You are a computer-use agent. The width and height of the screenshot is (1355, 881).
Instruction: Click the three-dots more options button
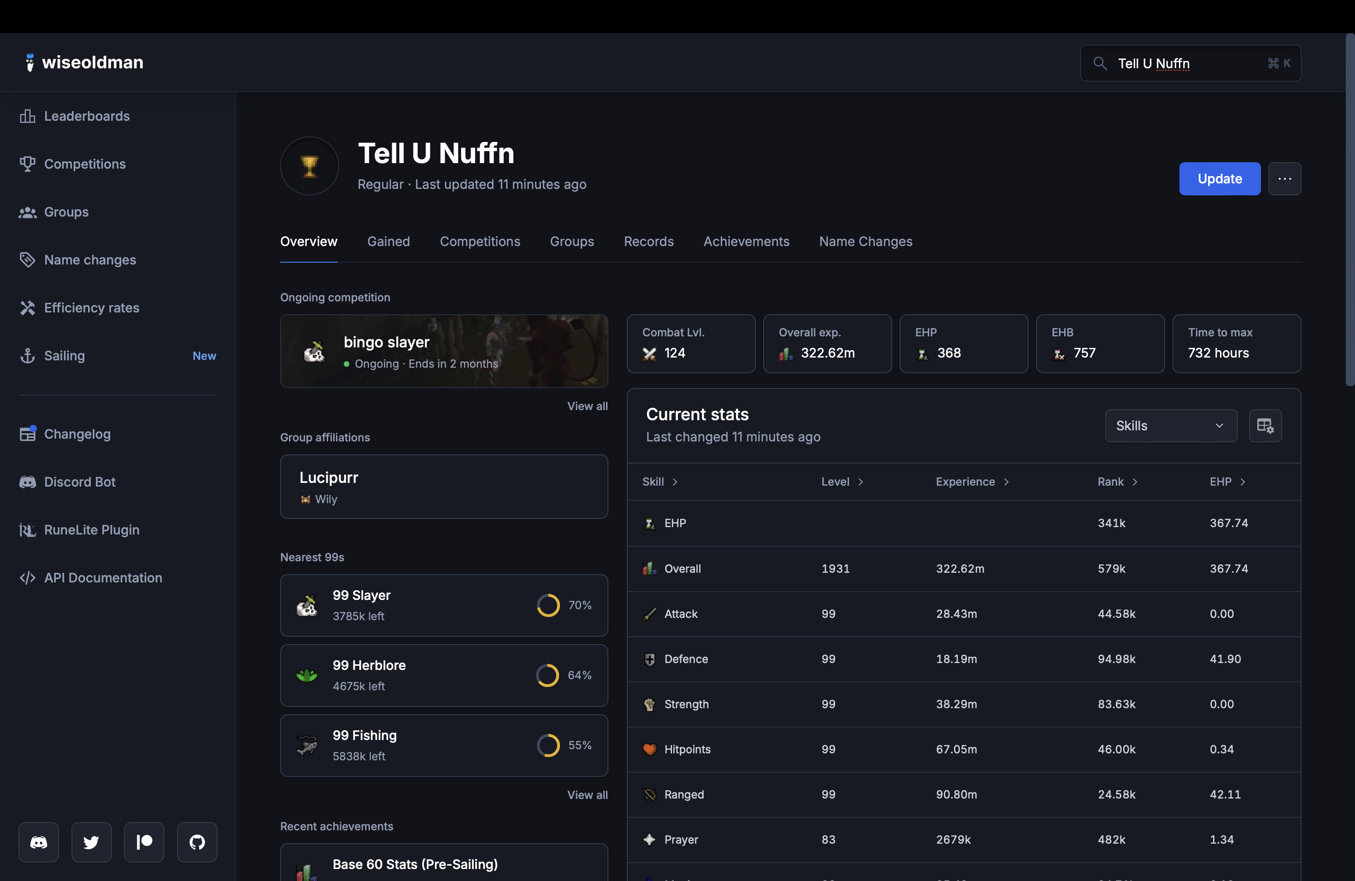(1284, 179)
